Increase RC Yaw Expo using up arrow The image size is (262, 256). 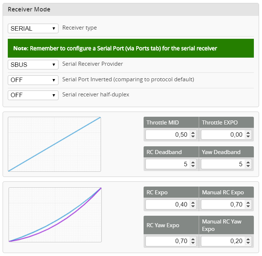coord(193,239)
